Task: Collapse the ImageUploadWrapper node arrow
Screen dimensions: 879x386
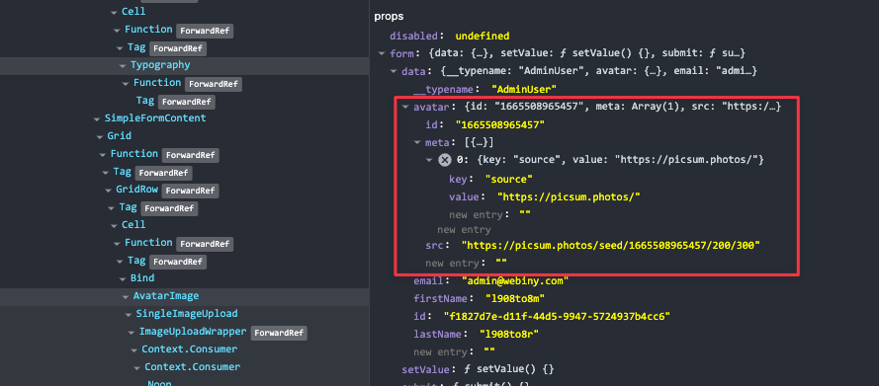Action: pos(132,333)
